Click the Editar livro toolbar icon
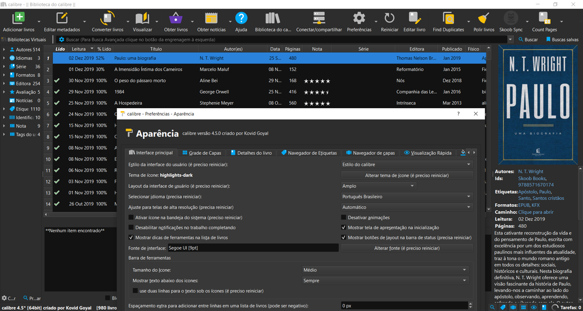This screenshot has height=311, width=583. [x=414, y=18]
